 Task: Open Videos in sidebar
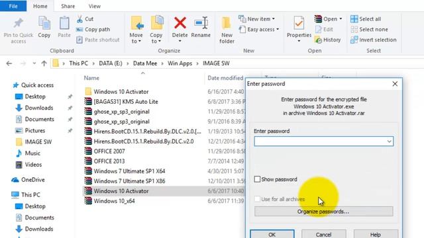click(x=28, y=165)
